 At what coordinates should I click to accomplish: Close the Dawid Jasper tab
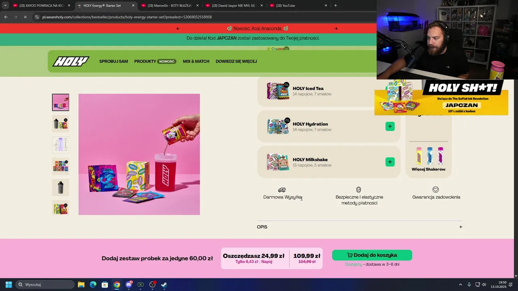[x=261, y=6]
